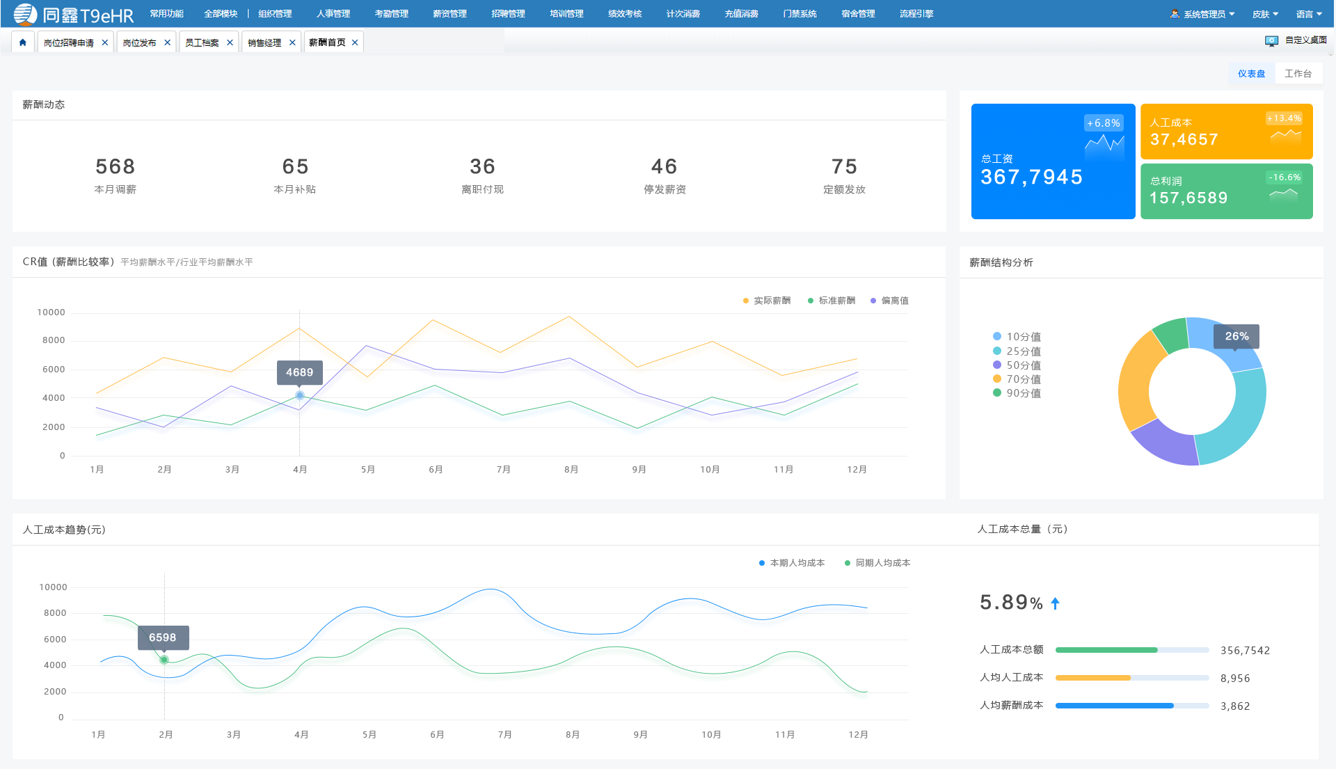The width and height of the screenshot is (1336, 769).
Task: Open the 充值消费 menu
Action: pyautogui.click(x=742, y=14)
